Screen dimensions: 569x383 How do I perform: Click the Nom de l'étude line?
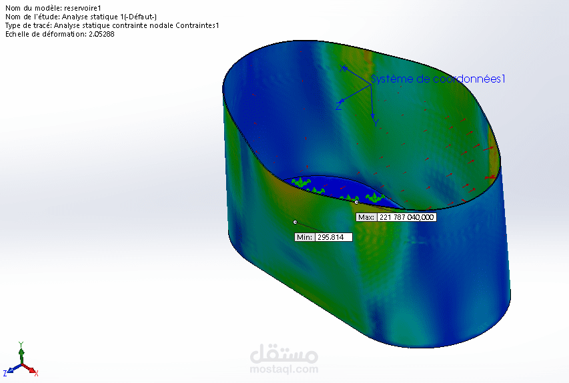pos(81,17)
